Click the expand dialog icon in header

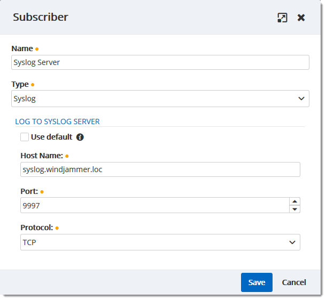(x=282, y=18)
